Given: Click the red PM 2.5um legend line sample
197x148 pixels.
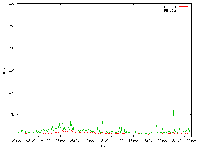Looking at the screenshot, I should point(183,7).
